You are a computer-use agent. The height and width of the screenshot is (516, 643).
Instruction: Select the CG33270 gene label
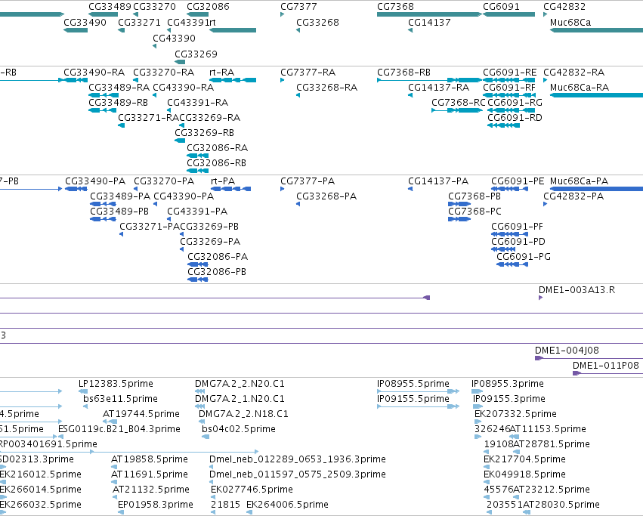click(x=155, y=7)
